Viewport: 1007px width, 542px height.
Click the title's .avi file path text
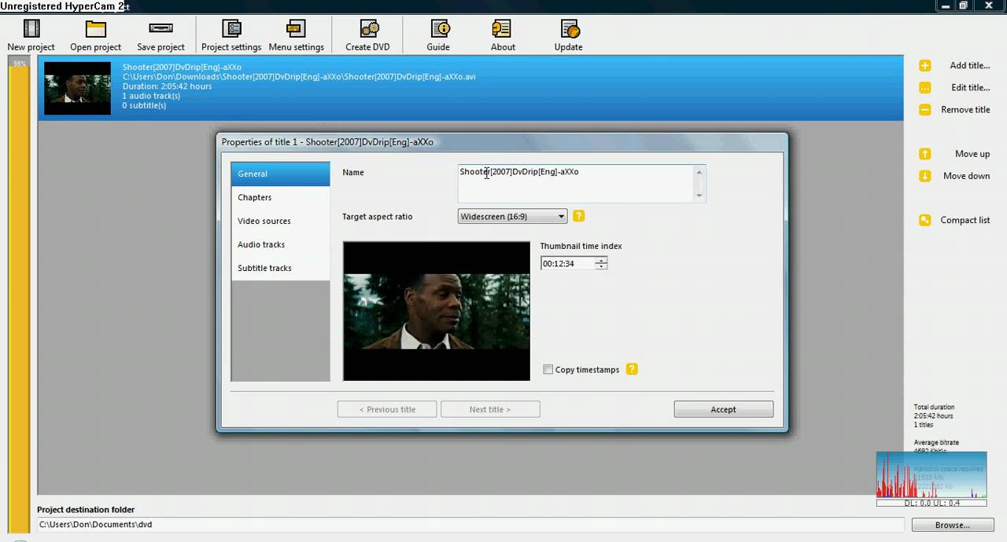[x=299, y=77]
